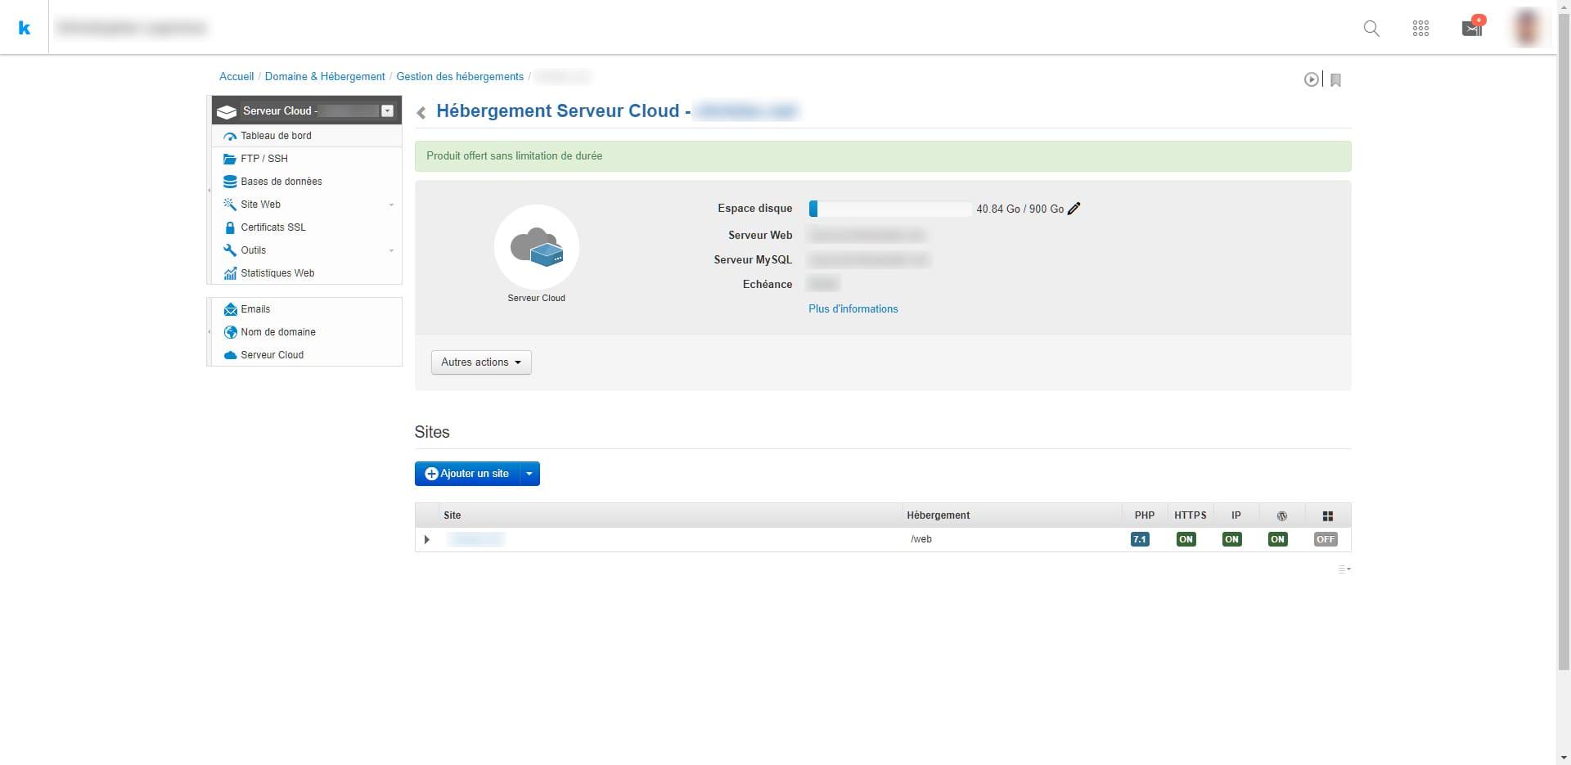Open the Autres actions dropdown

481,362
